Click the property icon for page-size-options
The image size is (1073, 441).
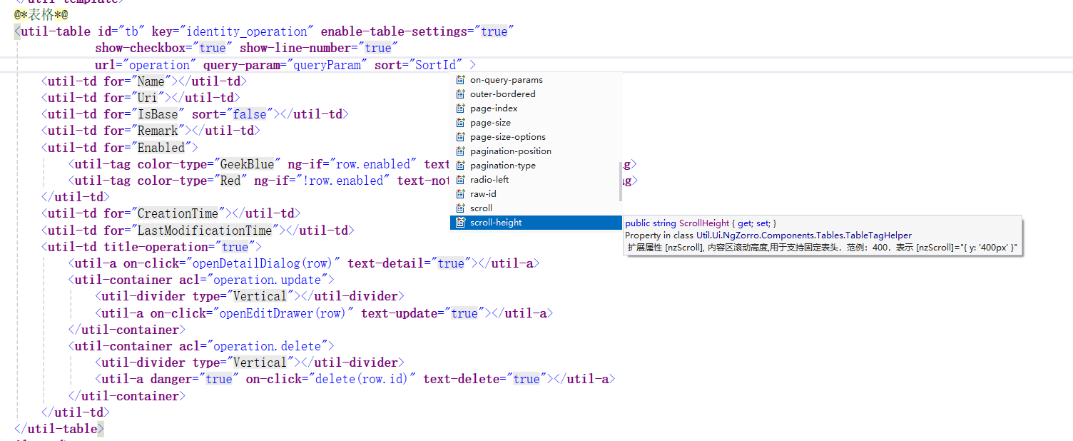click(x=460, y=137)
